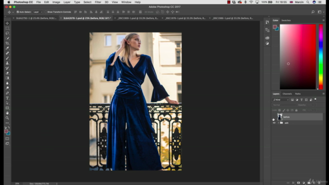Viewport: 329px width, 185px height.
Task: Select the Rectangle shape tool
Action: [x=7, y=108]
